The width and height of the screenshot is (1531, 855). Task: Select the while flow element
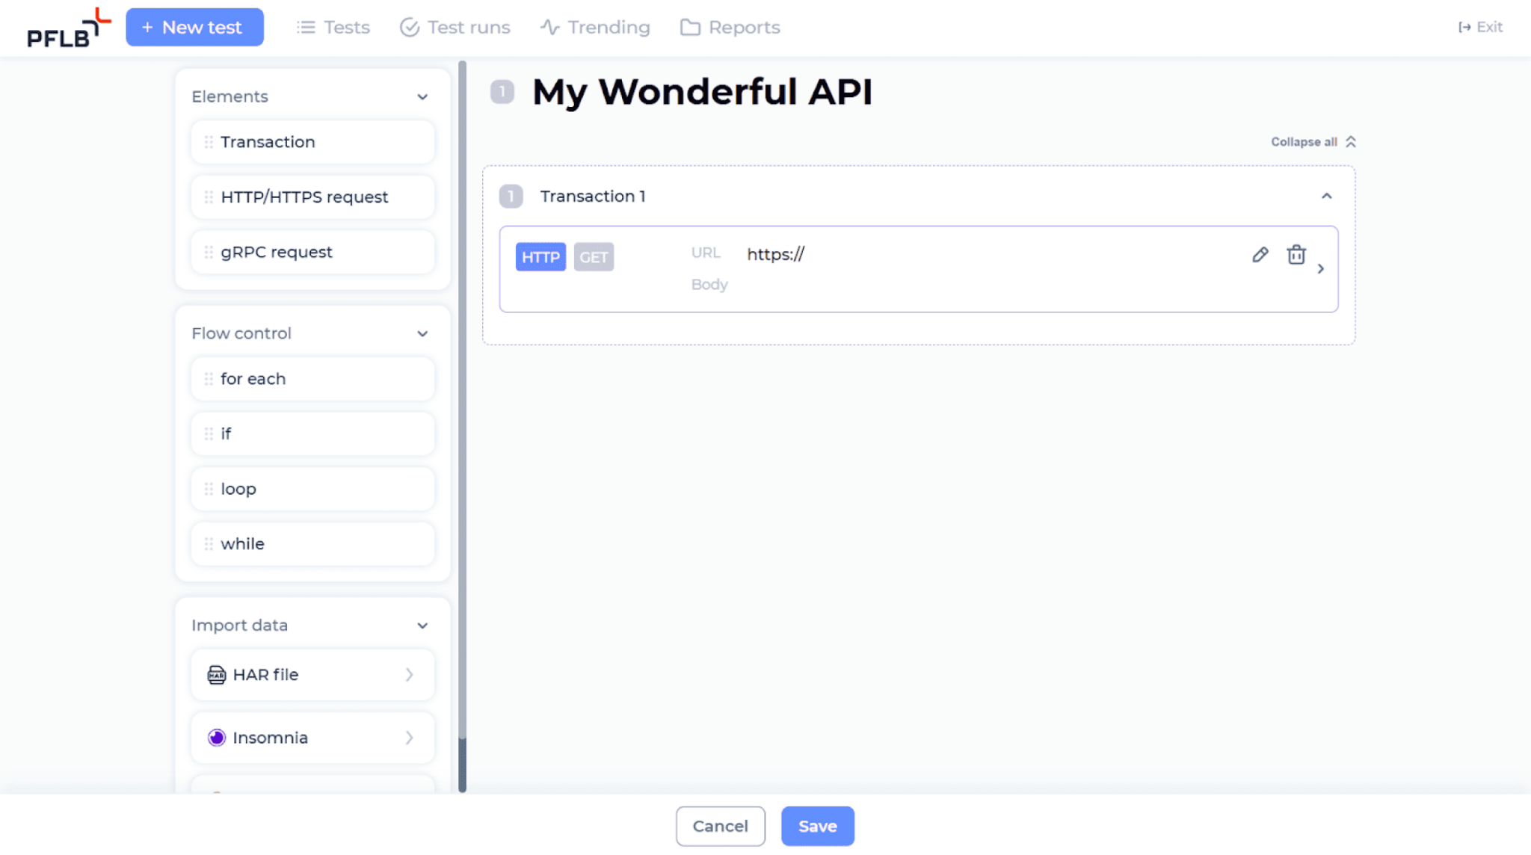tap(312, 544)
